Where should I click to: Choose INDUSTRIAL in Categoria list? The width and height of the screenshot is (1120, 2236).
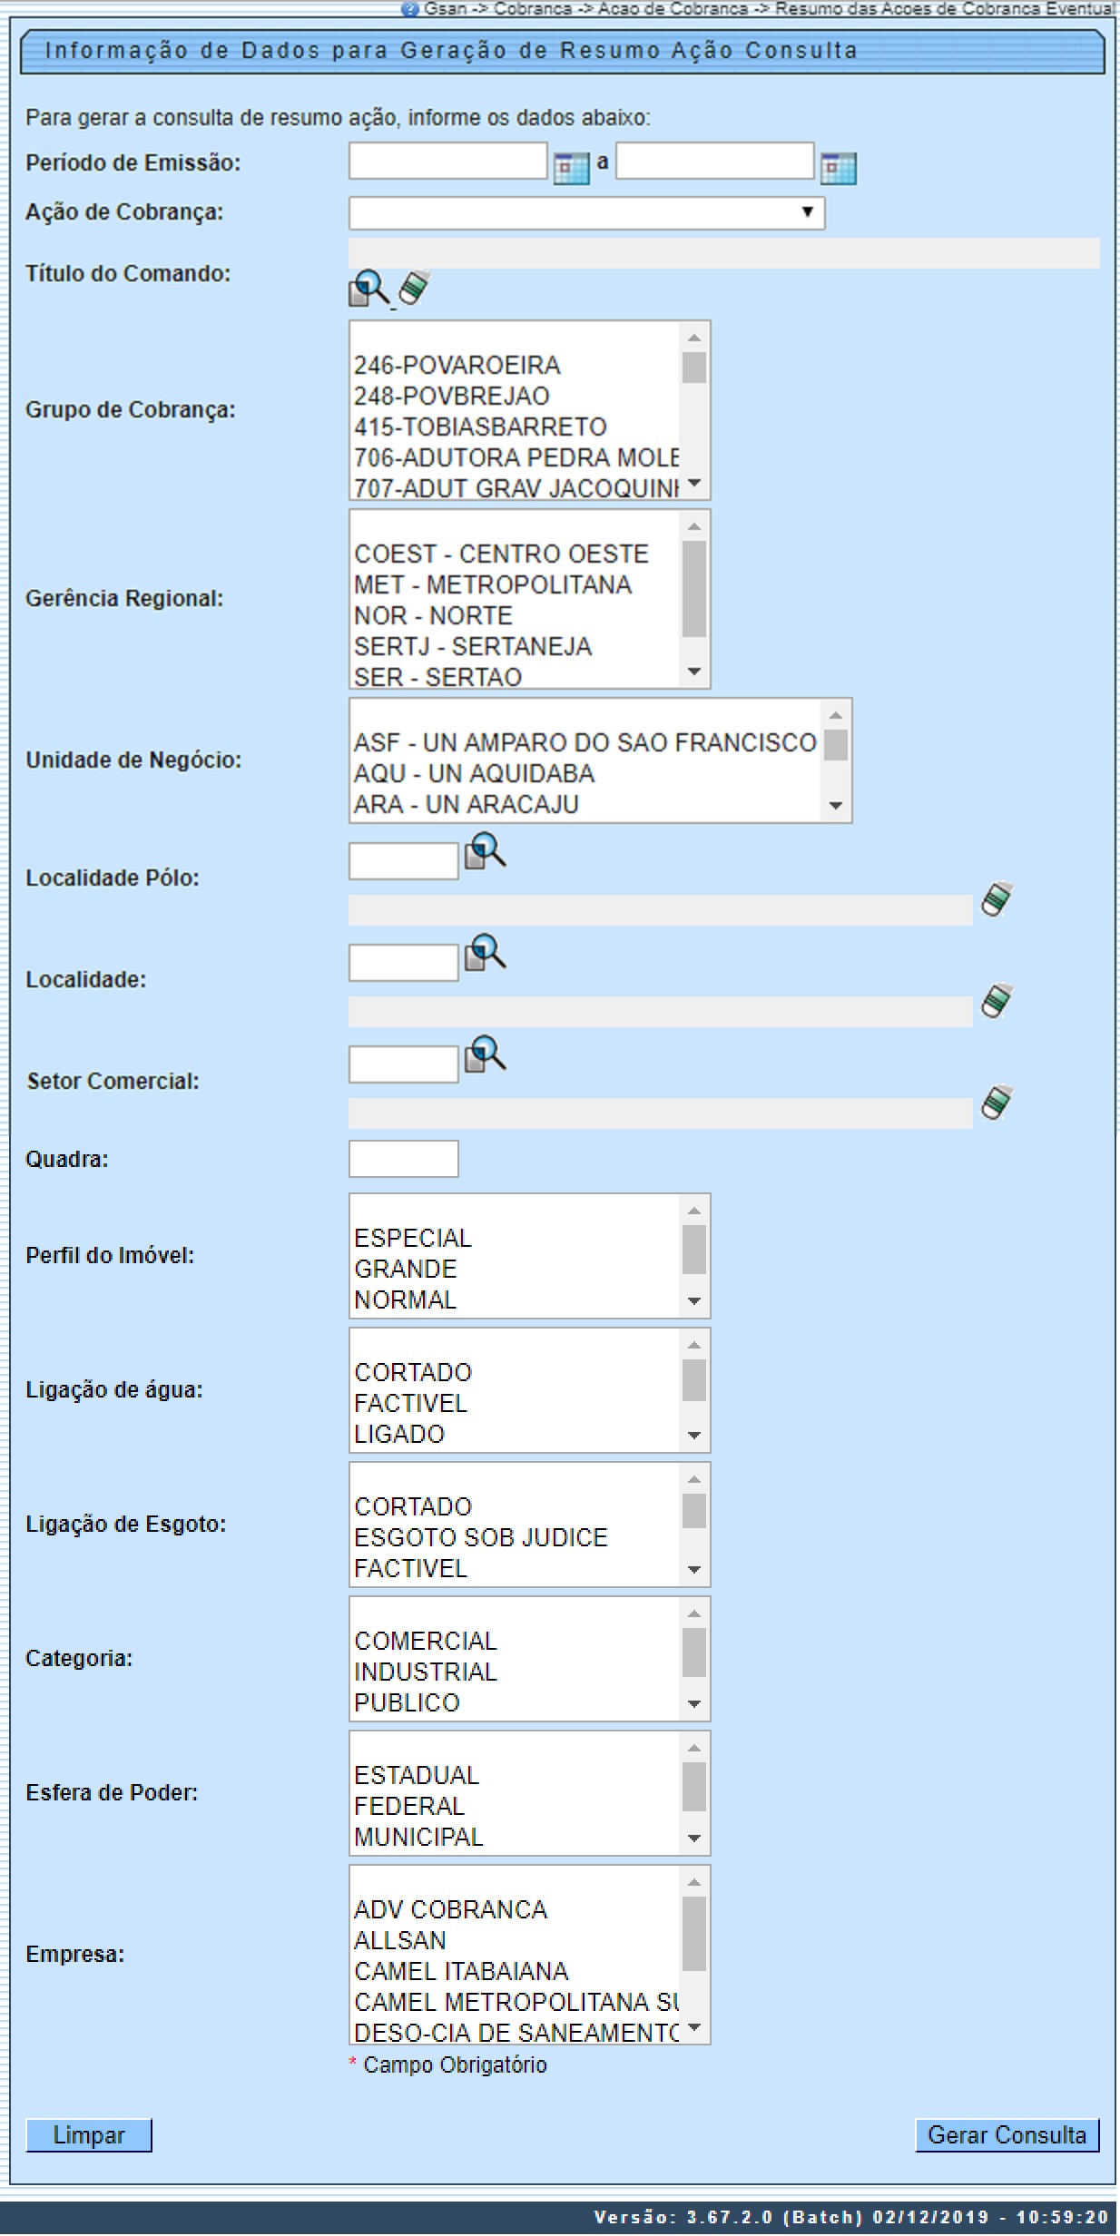click(x=426, y=1672)
